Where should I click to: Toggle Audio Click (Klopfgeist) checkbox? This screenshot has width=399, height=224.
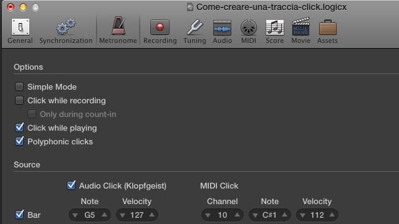pos(71,185)
